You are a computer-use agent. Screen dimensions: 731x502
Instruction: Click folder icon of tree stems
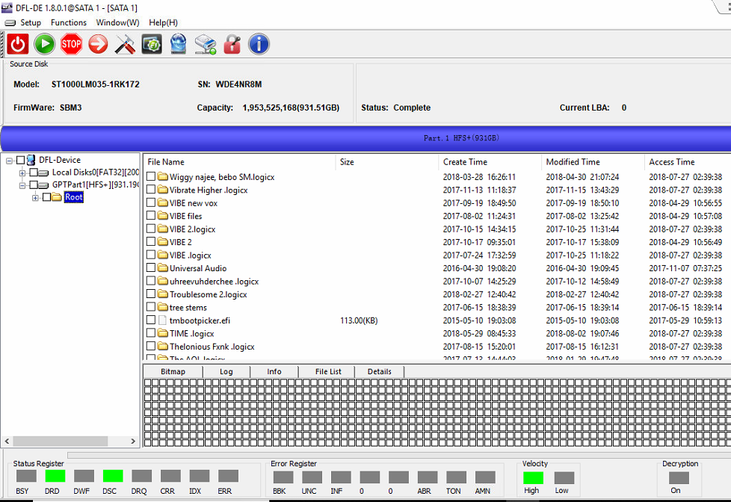(x=163, y=307)
